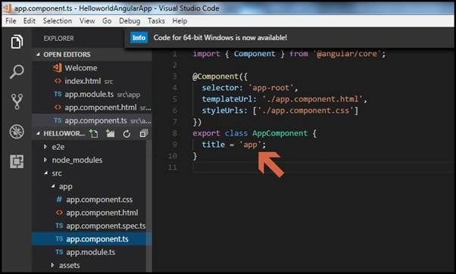456x274 pixels.
Task: Open the Debug menu
Action: click(x=130, y=21)
